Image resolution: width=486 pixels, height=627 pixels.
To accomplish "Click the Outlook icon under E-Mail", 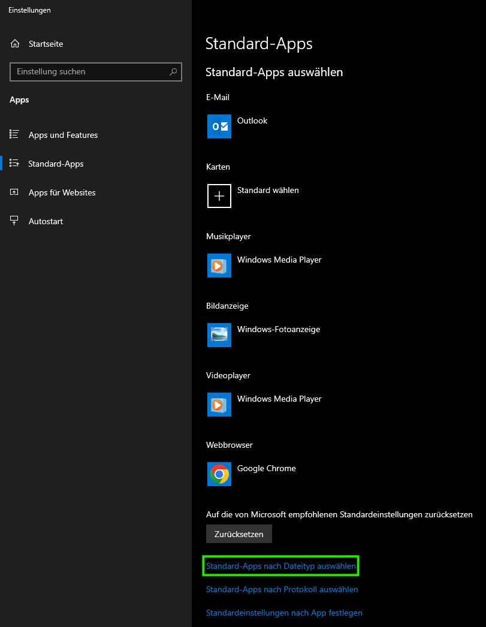I will [219, 126].
